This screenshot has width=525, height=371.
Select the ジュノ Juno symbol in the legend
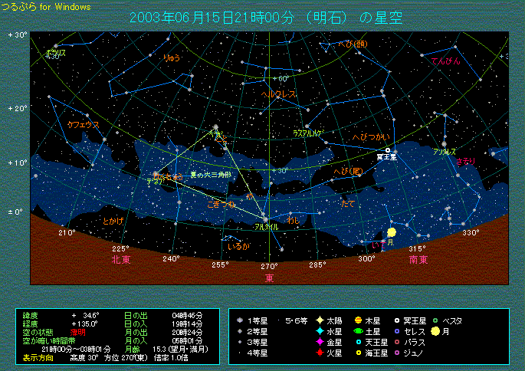pyautogui.click(x=397, y=353)
